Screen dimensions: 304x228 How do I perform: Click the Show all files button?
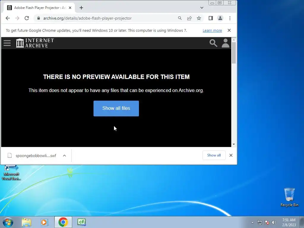pyautogui.click(x=116, y=108)
